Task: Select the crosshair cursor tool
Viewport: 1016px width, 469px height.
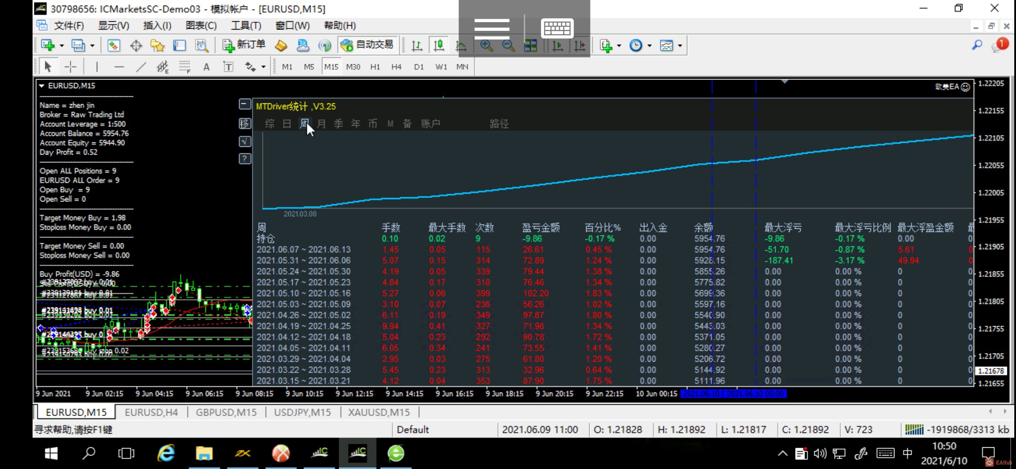Action: [70, 67]
